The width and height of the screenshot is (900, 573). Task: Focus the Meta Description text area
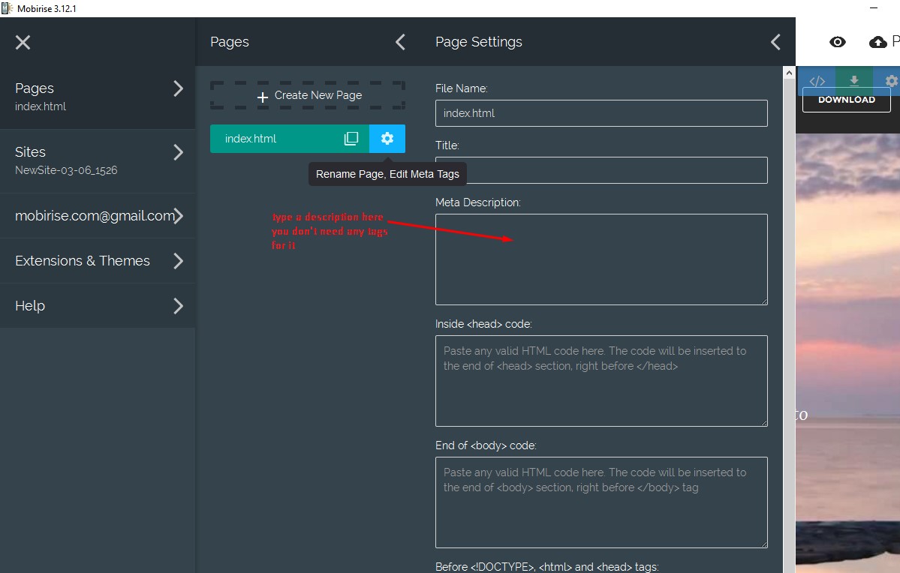(601, 259)
